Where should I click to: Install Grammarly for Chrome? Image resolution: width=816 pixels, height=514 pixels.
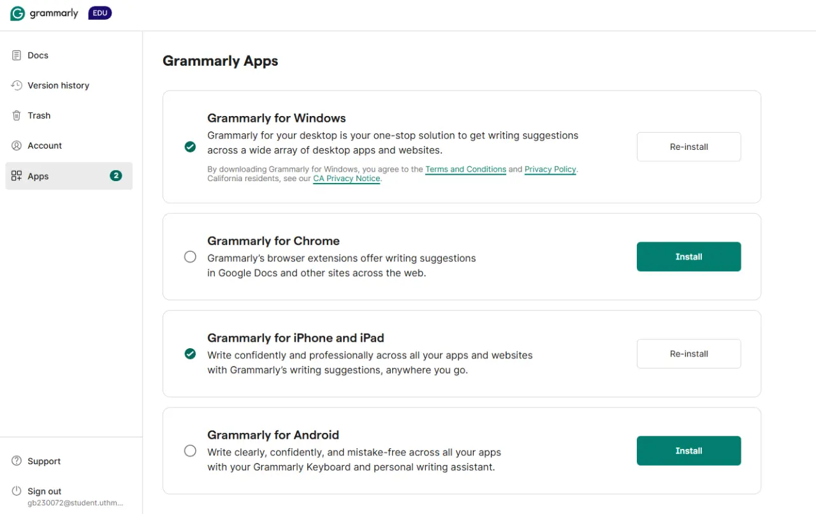pos(688,256)
